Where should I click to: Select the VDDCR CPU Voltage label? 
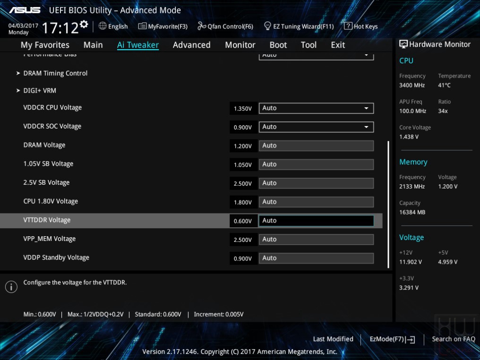click(52, 108)
